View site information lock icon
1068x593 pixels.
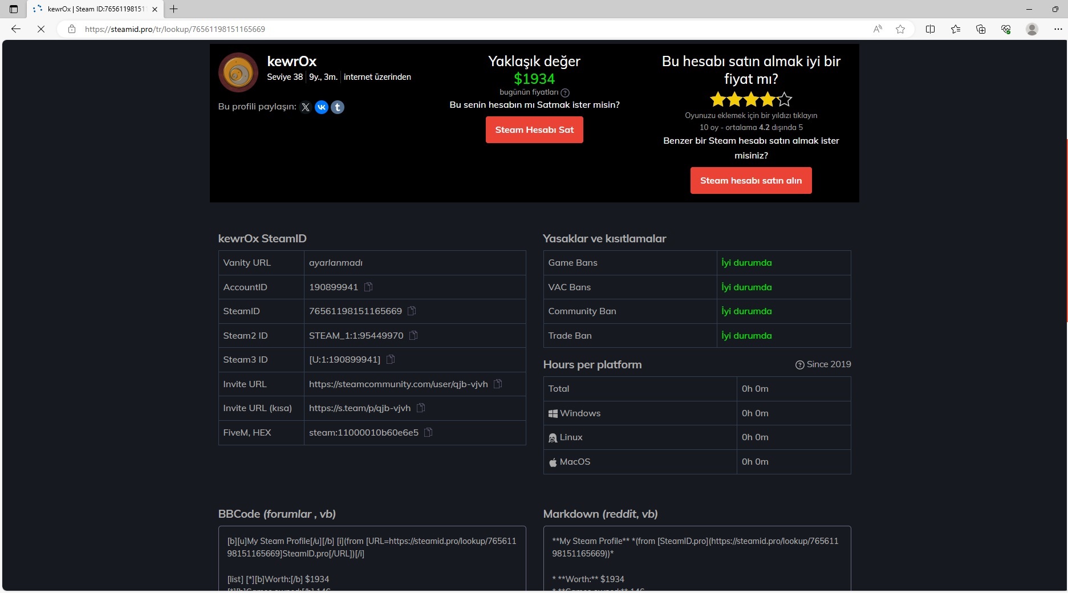pyautogui.click(x=72, y=29)
